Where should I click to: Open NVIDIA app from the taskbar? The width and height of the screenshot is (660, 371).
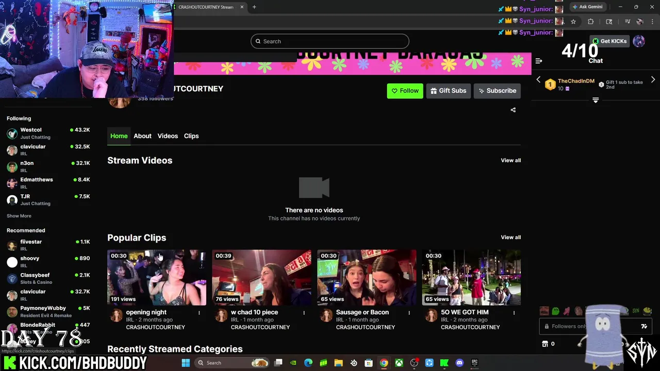coord(293,363)
